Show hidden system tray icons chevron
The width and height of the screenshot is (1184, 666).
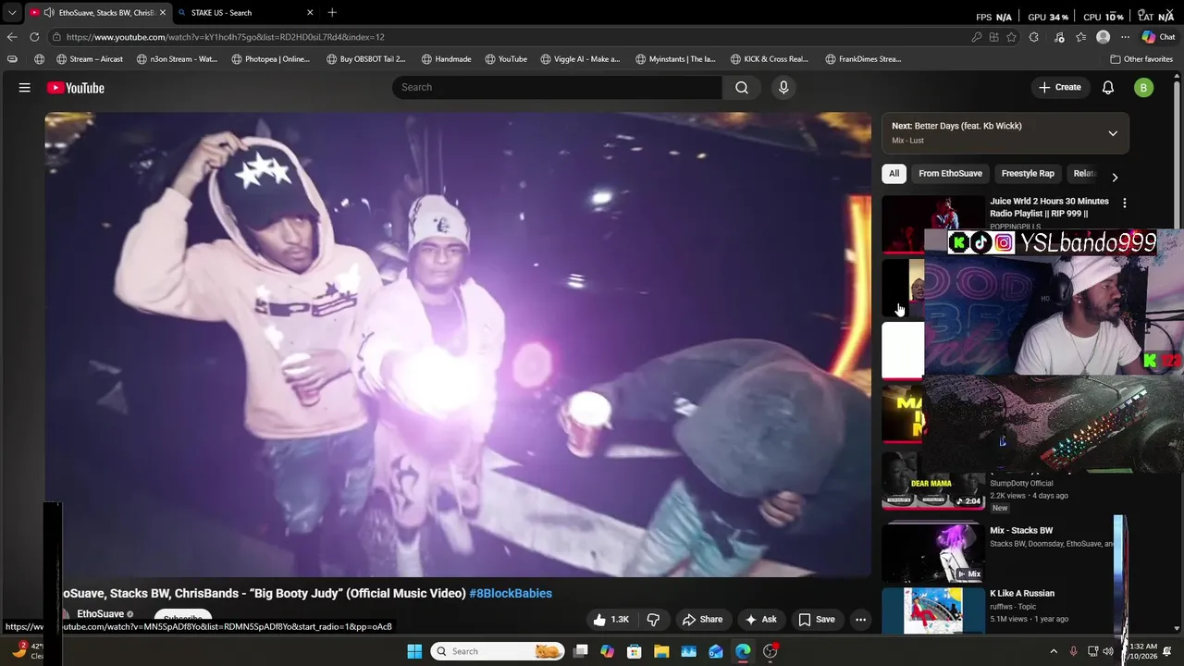[1053, 651]
